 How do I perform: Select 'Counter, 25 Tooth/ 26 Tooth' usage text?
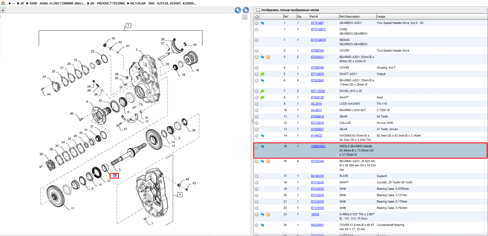394,182
